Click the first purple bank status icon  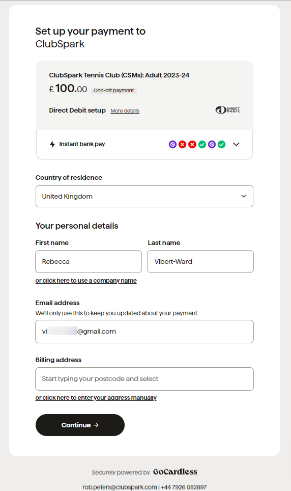pyautogui.click(x=173, y=144)
